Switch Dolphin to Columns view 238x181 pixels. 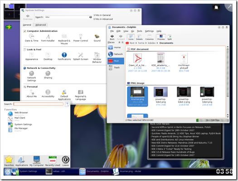(149, 37)
